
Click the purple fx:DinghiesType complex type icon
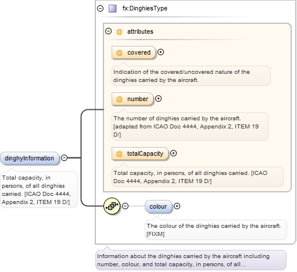[113, 9]
